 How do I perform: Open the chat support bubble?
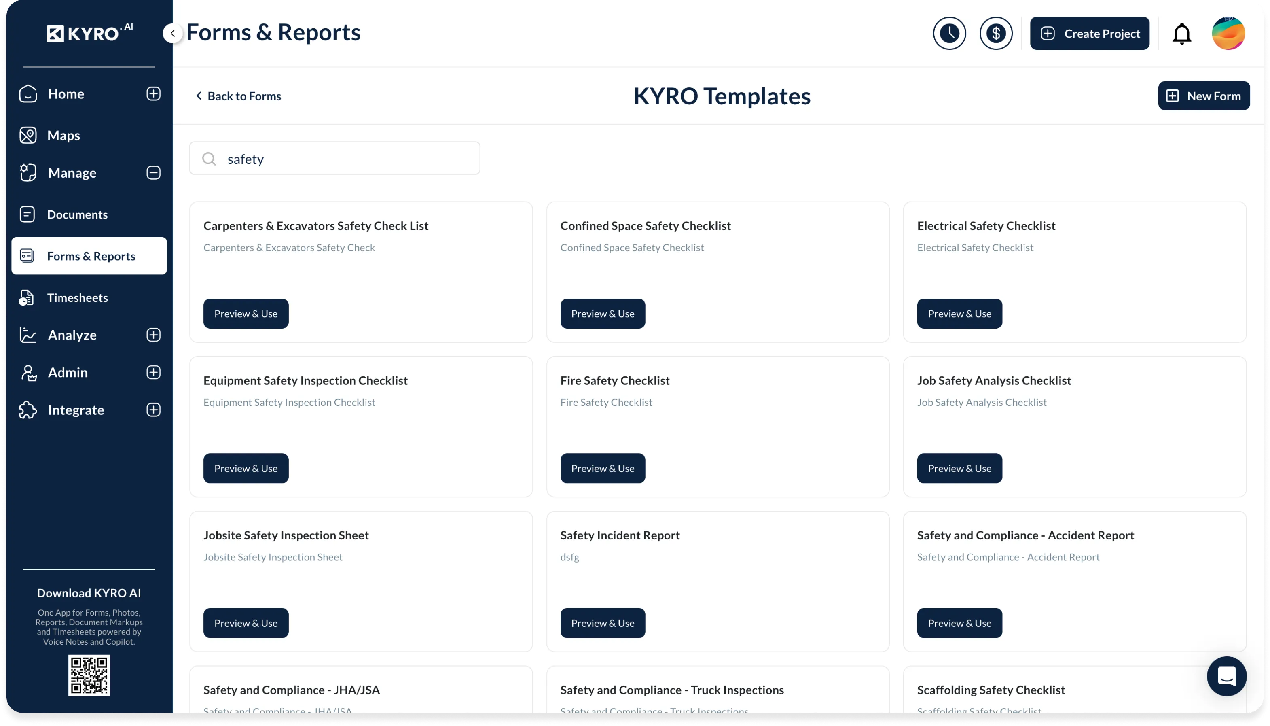(1226, 676)
